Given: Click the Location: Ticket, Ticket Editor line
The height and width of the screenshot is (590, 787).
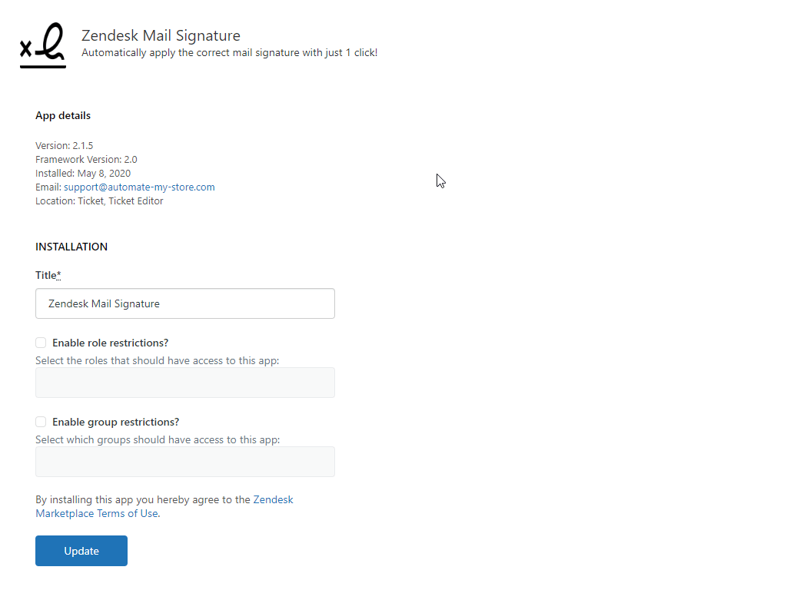Looking at the screenshot, I should pos(99,201).
